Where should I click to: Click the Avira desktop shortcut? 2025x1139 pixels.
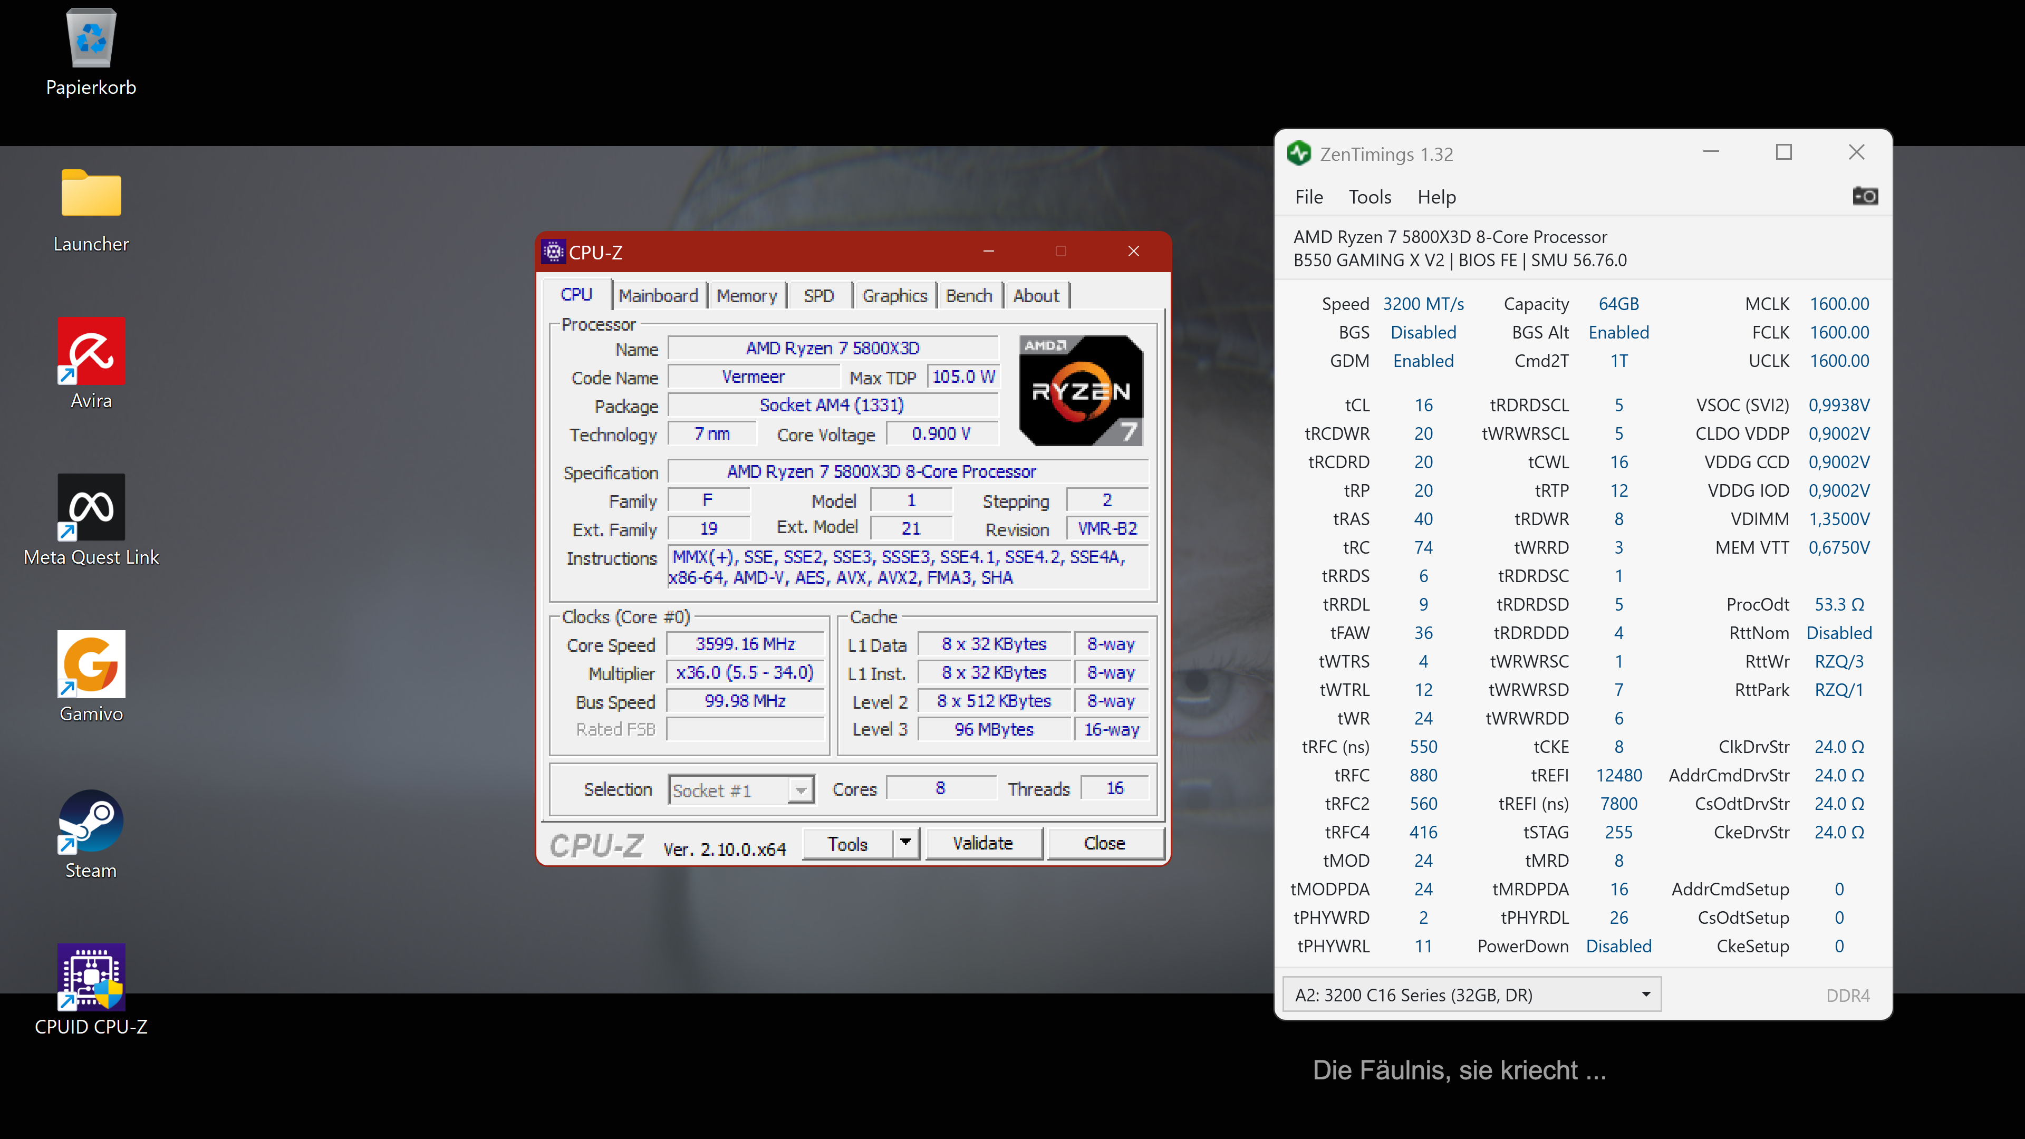coord(91,351)
